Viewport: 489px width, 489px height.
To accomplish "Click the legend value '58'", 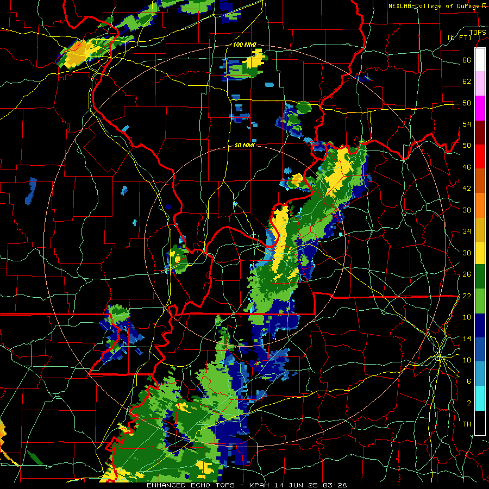I will [x=467, y=103].
